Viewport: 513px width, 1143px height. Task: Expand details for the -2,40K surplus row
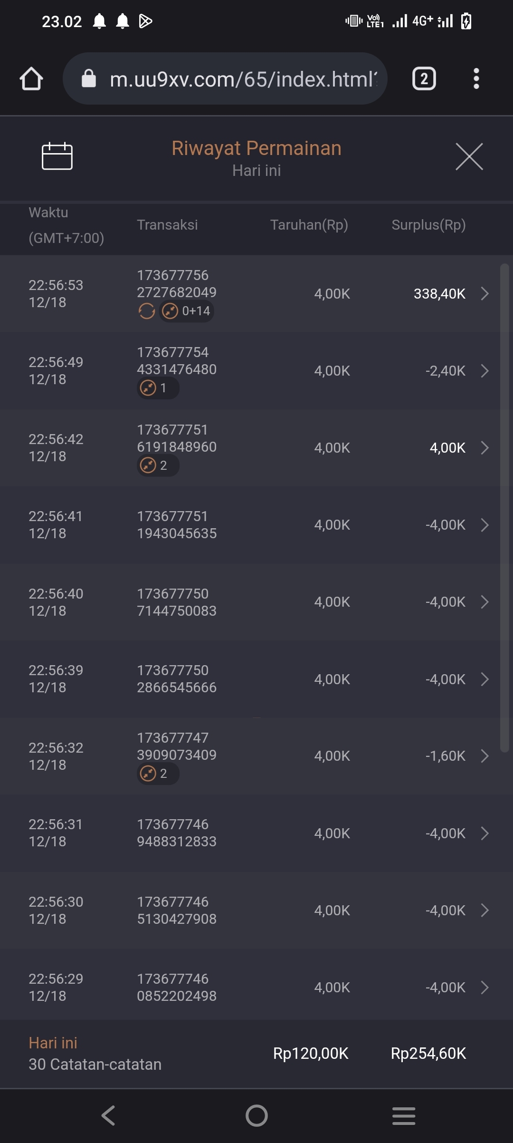(484, 371)
